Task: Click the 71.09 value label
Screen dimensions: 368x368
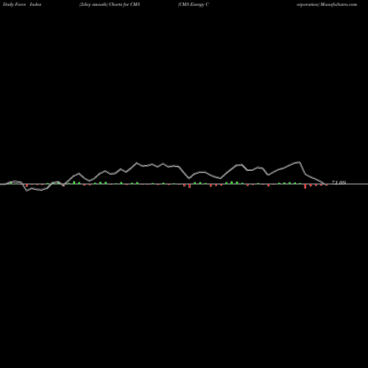Action: [x=339, y=183]
